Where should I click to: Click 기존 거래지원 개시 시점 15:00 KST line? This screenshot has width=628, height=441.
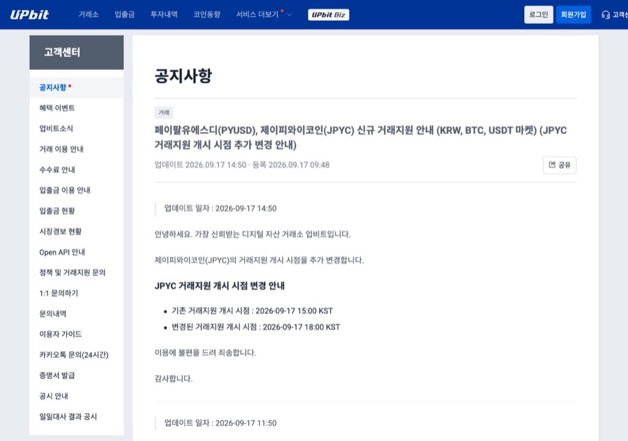253,311
